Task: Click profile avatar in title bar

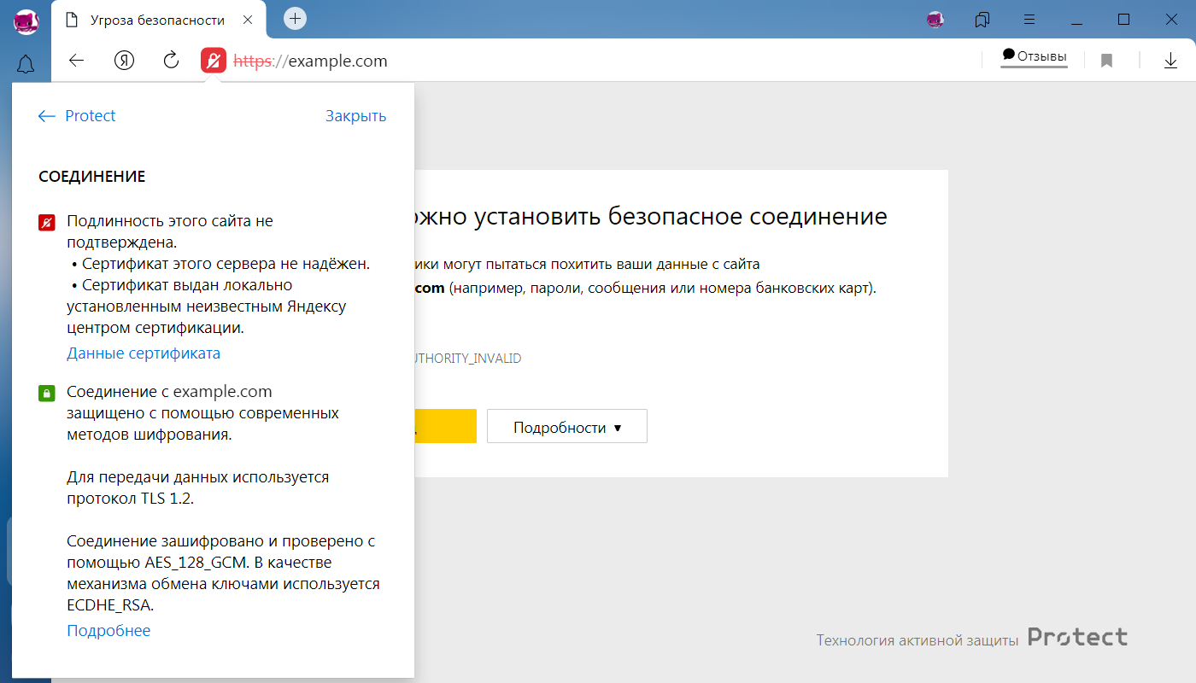Action: tap(935, 19)
